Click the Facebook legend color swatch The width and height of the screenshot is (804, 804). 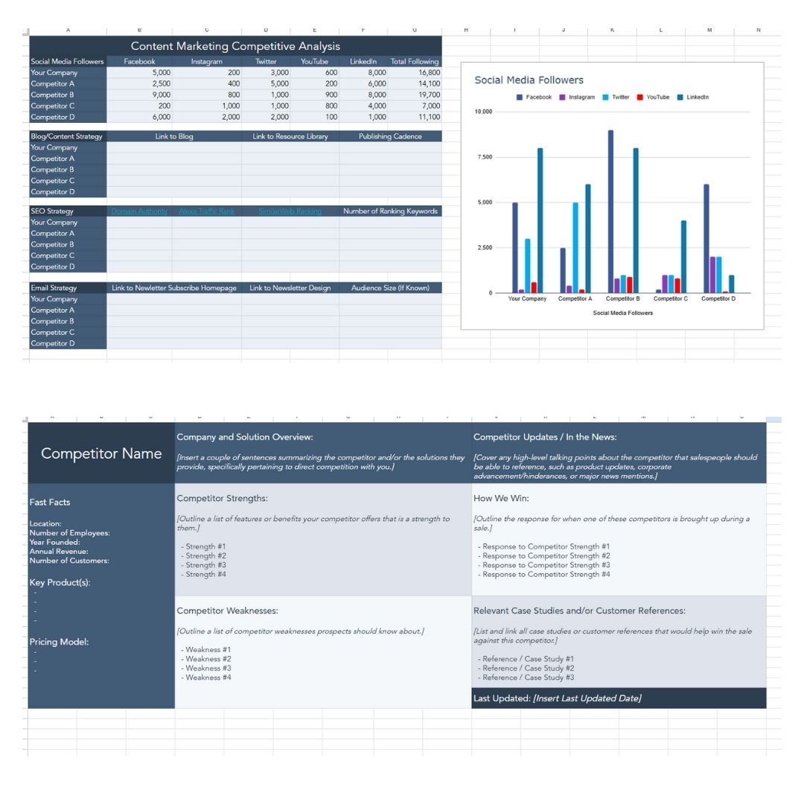[x=520, y=98]
